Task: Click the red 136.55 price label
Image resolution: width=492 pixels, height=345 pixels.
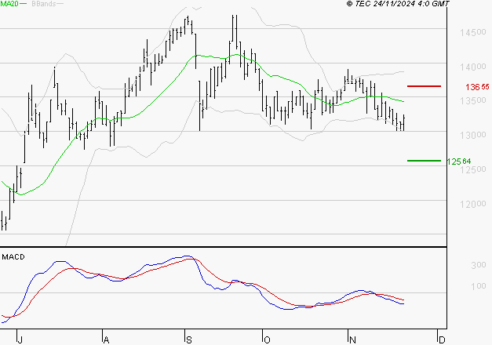Action: click(477, 87)
